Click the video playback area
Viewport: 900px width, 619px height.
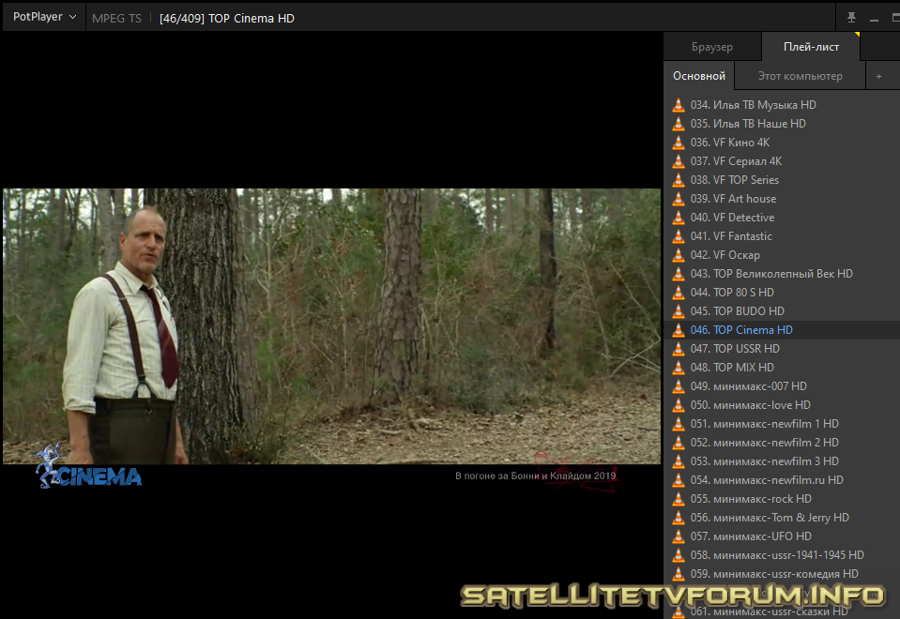[x=332, y=325]
